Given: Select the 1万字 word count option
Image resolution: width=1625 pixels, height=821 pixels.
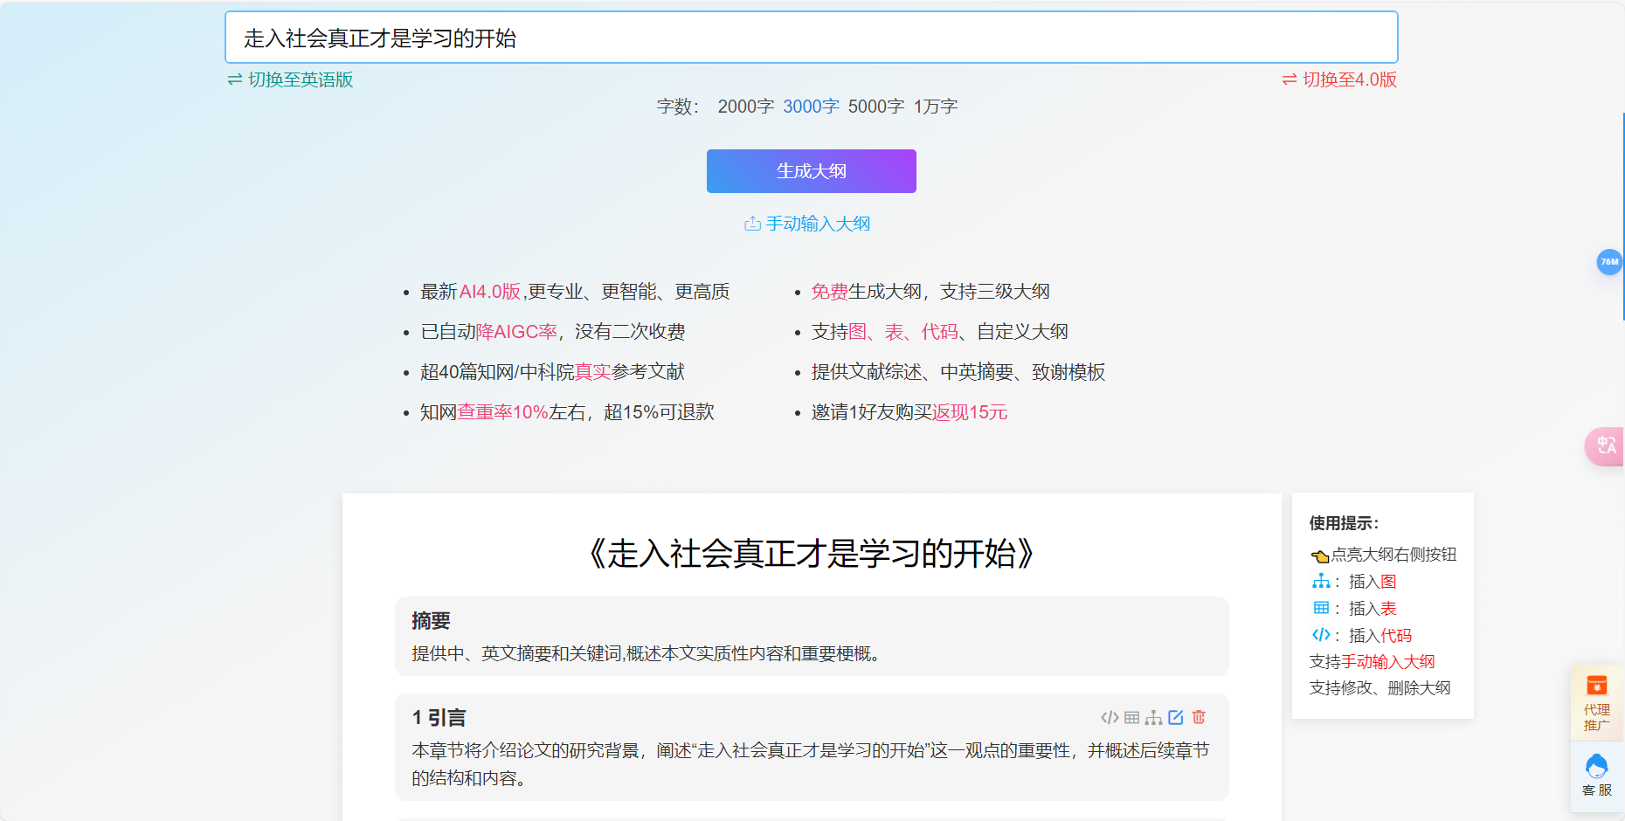Looking at the screenshot, I should click(x=935, y=106).
